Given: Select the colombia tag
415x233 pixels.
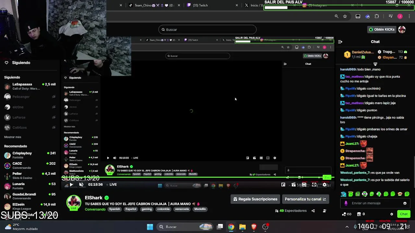Looking at the screenshot, I should pyautogui.click(x=163, y=209).
